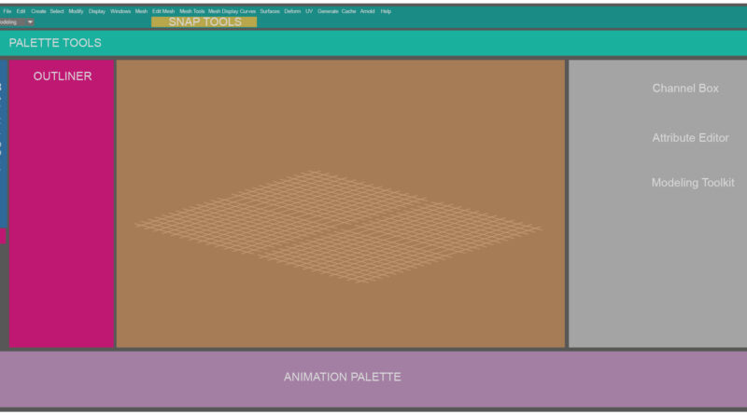747x415 pixels.
Task: Open the Modify menu
Action: coord(76,11)
